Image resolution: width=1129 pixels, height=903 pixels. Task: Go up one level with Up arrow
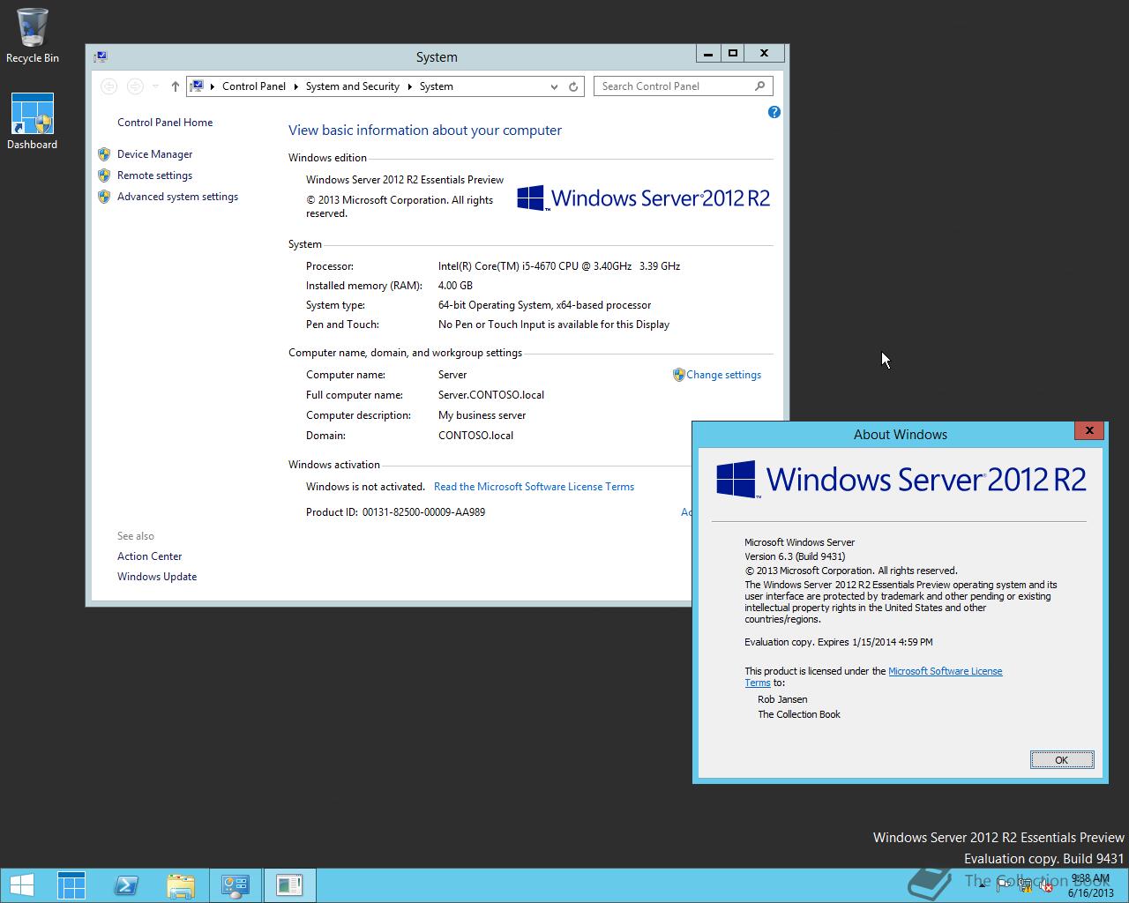pyautogui.click(x=175, y=86)
